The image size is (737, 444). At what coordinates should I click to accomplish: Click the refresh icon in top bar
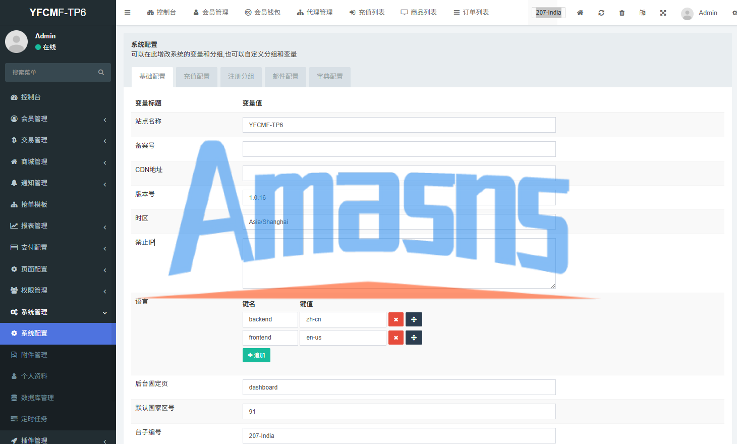point(601,13)
